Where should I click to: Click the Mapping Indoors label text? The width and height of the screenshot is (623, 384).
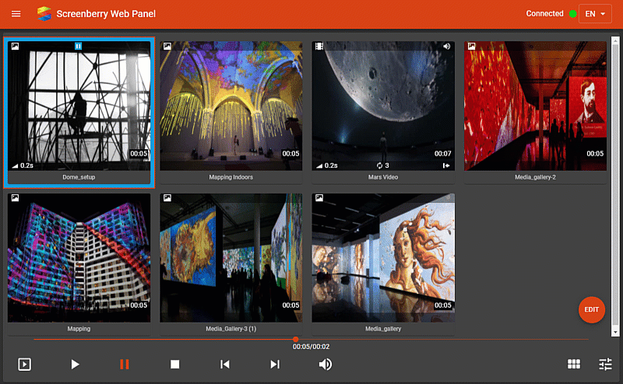coord(231,177)
